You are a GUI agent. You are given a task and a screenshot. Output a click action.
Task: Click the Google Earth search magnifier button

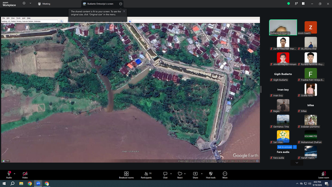pos(61,21)
